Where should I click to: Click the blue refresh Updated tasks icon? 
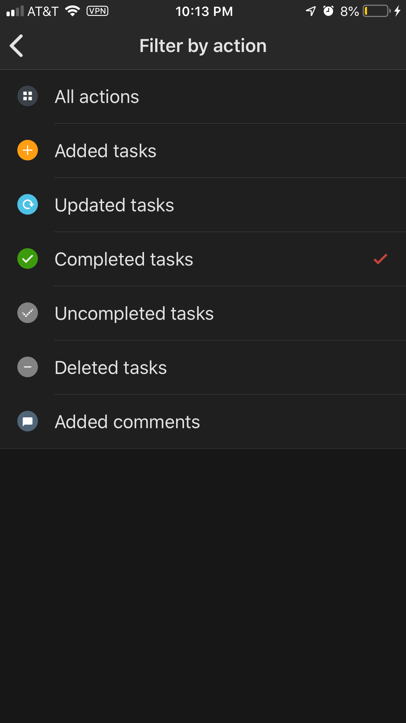tap(28, 205)
